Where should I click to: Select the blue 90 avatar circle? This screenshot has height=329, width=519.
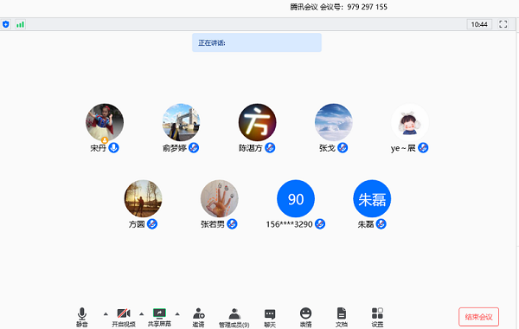(296, 198)
